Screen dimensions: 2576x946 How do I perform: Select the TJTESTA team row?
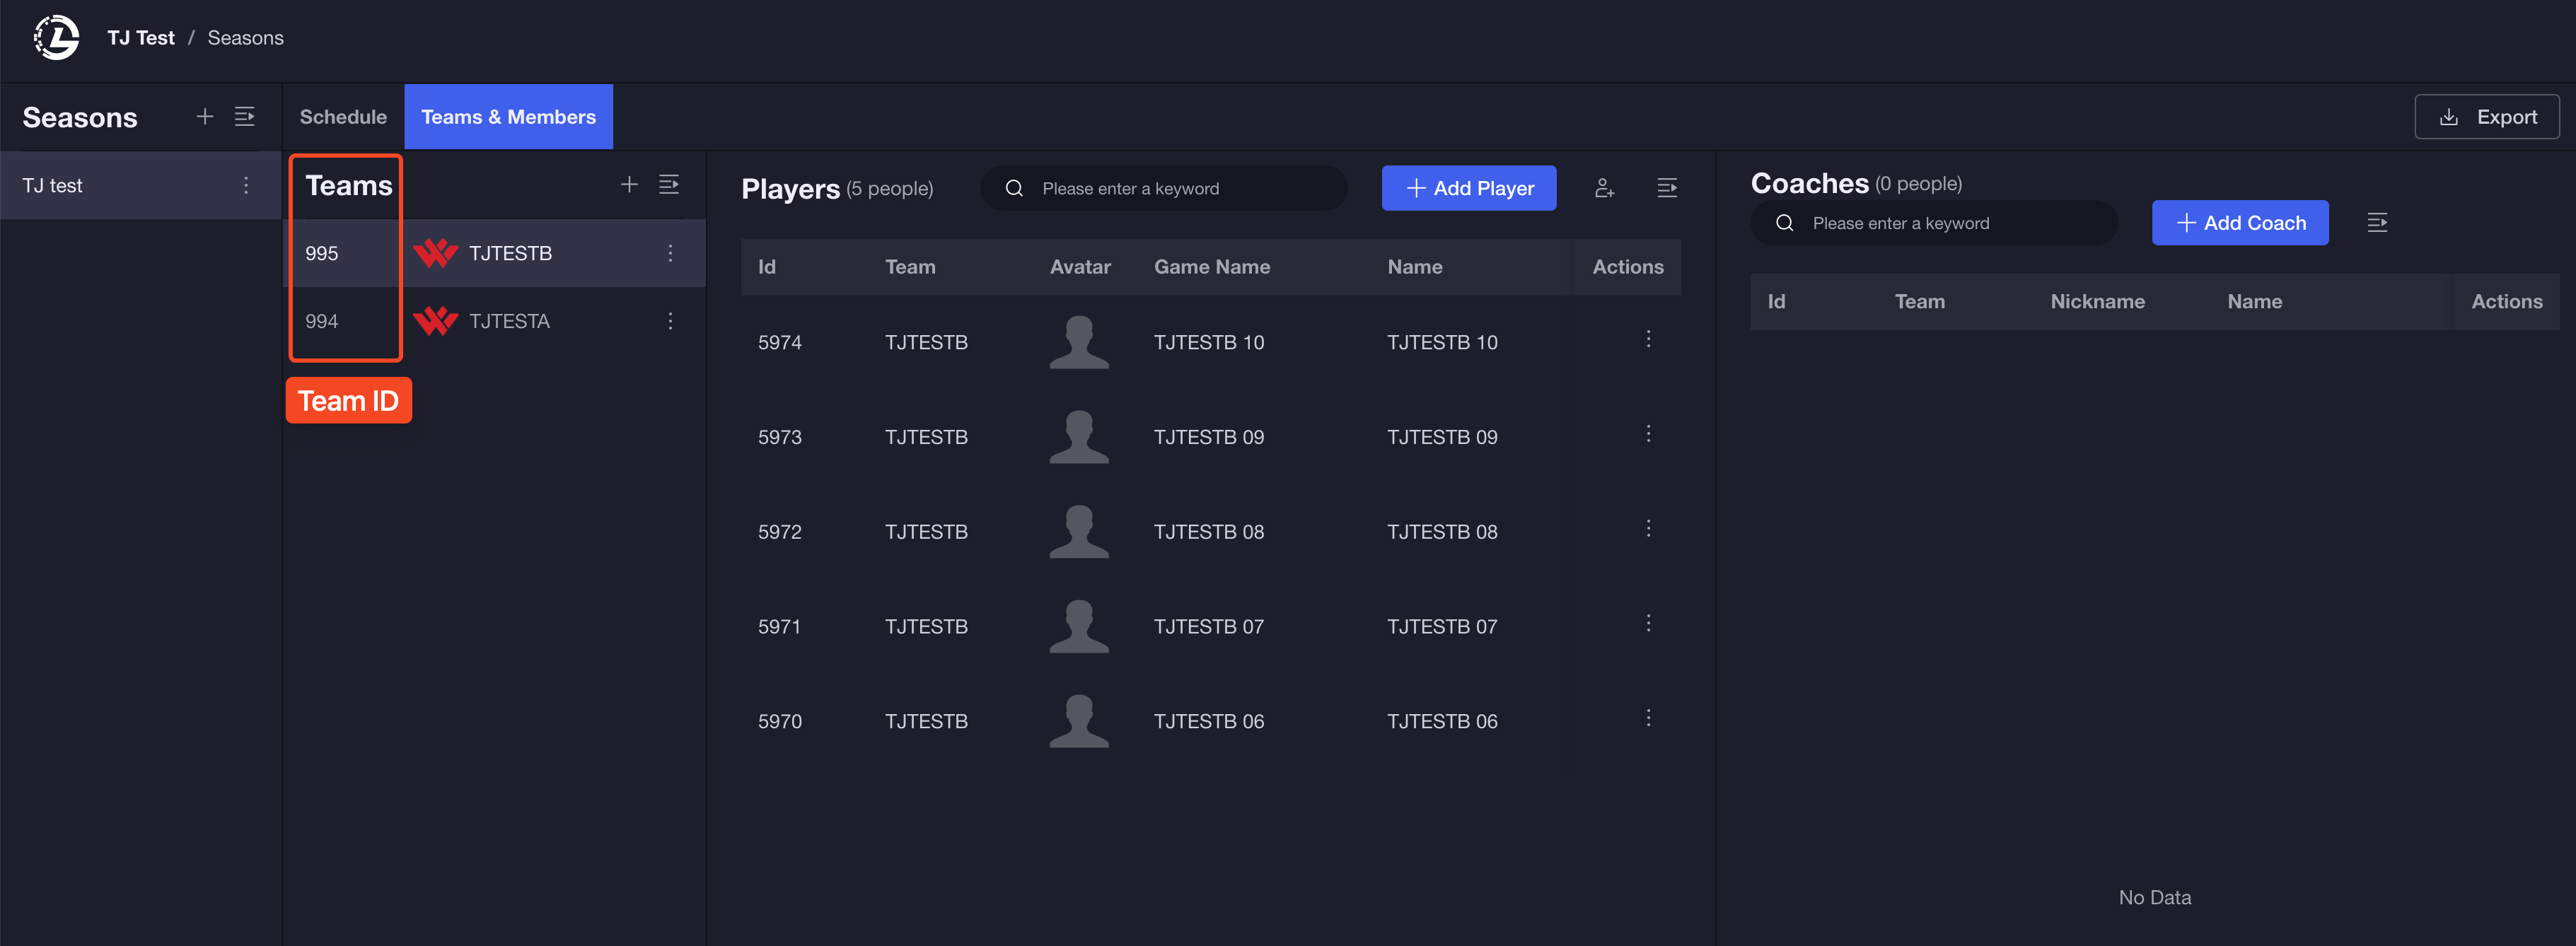coord(509,321)
